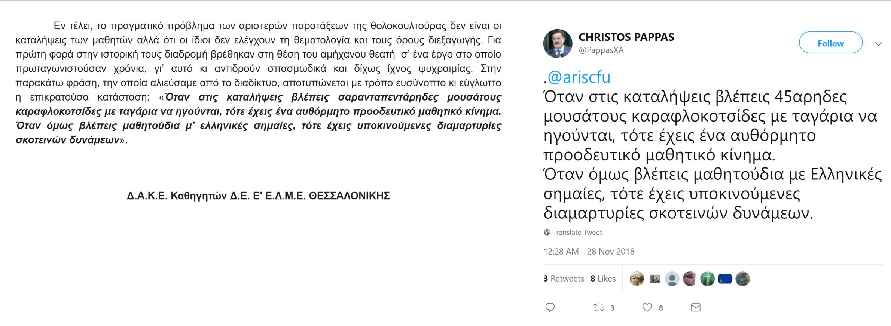Expand the tweet options chevron beside Follow
This screenshot has height=326, width=891.
pyautogui.click(x=878, y=44)
